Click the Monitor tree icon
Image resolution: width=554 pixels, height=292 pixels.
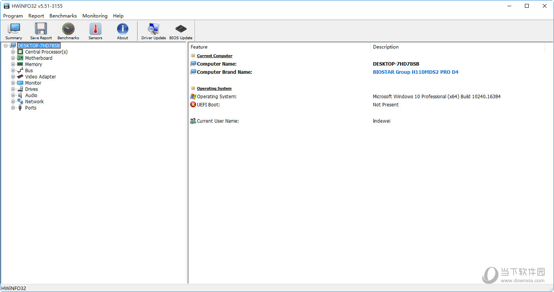[x=20, y=83]
